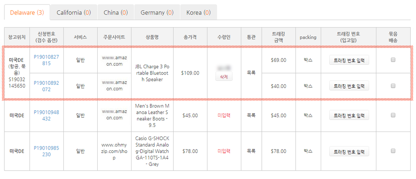Image resolution: width=416 pixels, height=179 pixels.
Task: Switch to the Korea tab
Action: (198, 12)
